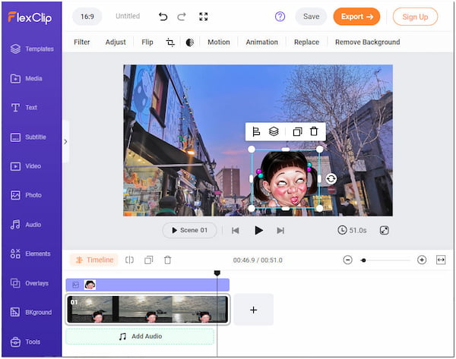Click the Export button
The width and height of the screenshot is (456, 359).
tap(357, 17)
